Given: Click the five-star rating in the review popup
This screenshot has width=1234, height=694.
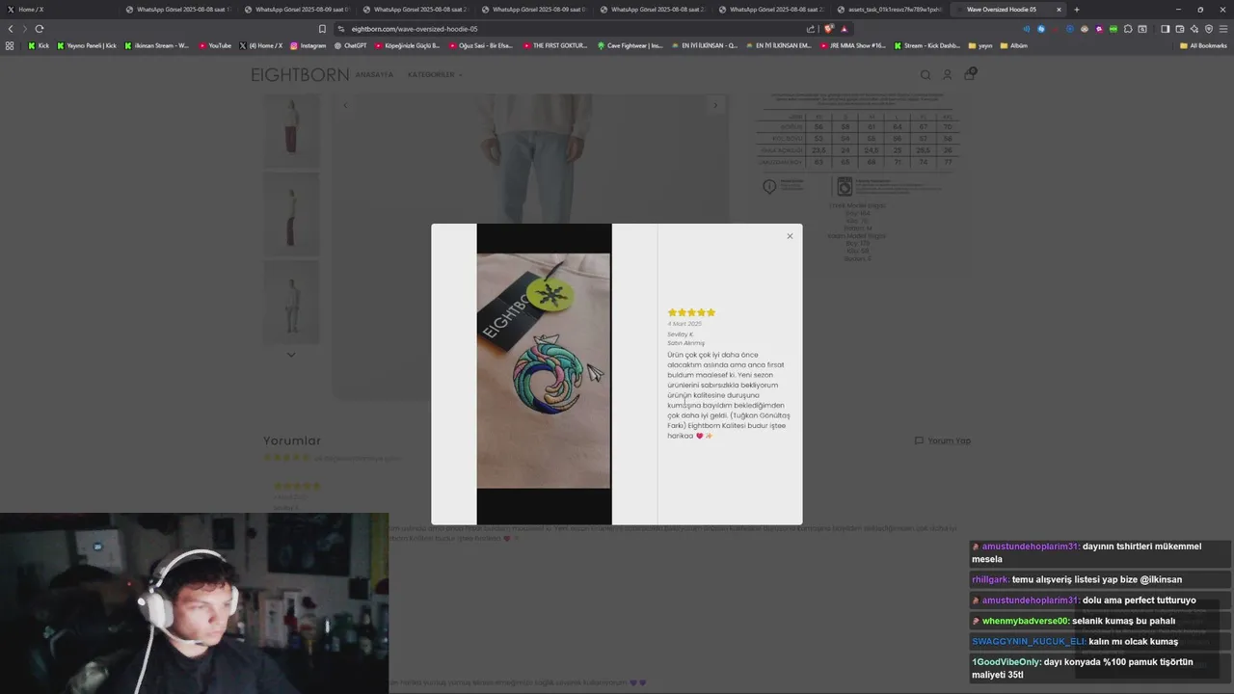Looking at the screenshot, I should pos(691,312).
